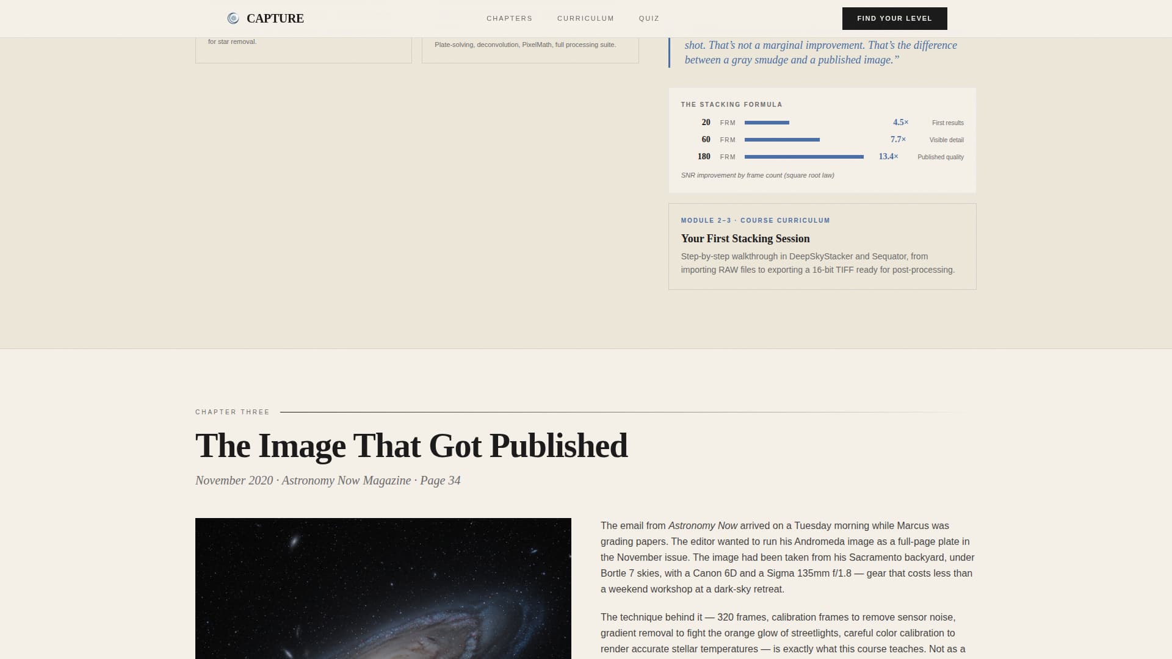
Task: Click the Chapter Three label
Action: 232,412
